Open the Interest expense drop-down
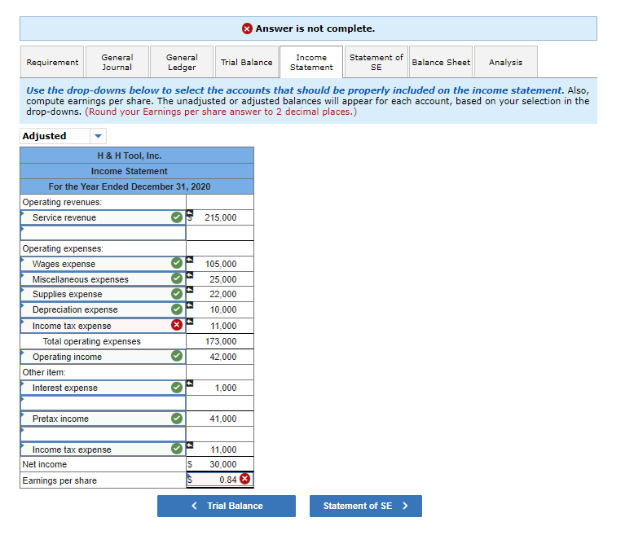Viewport: 634px width, 535px height. pos(103,388)
